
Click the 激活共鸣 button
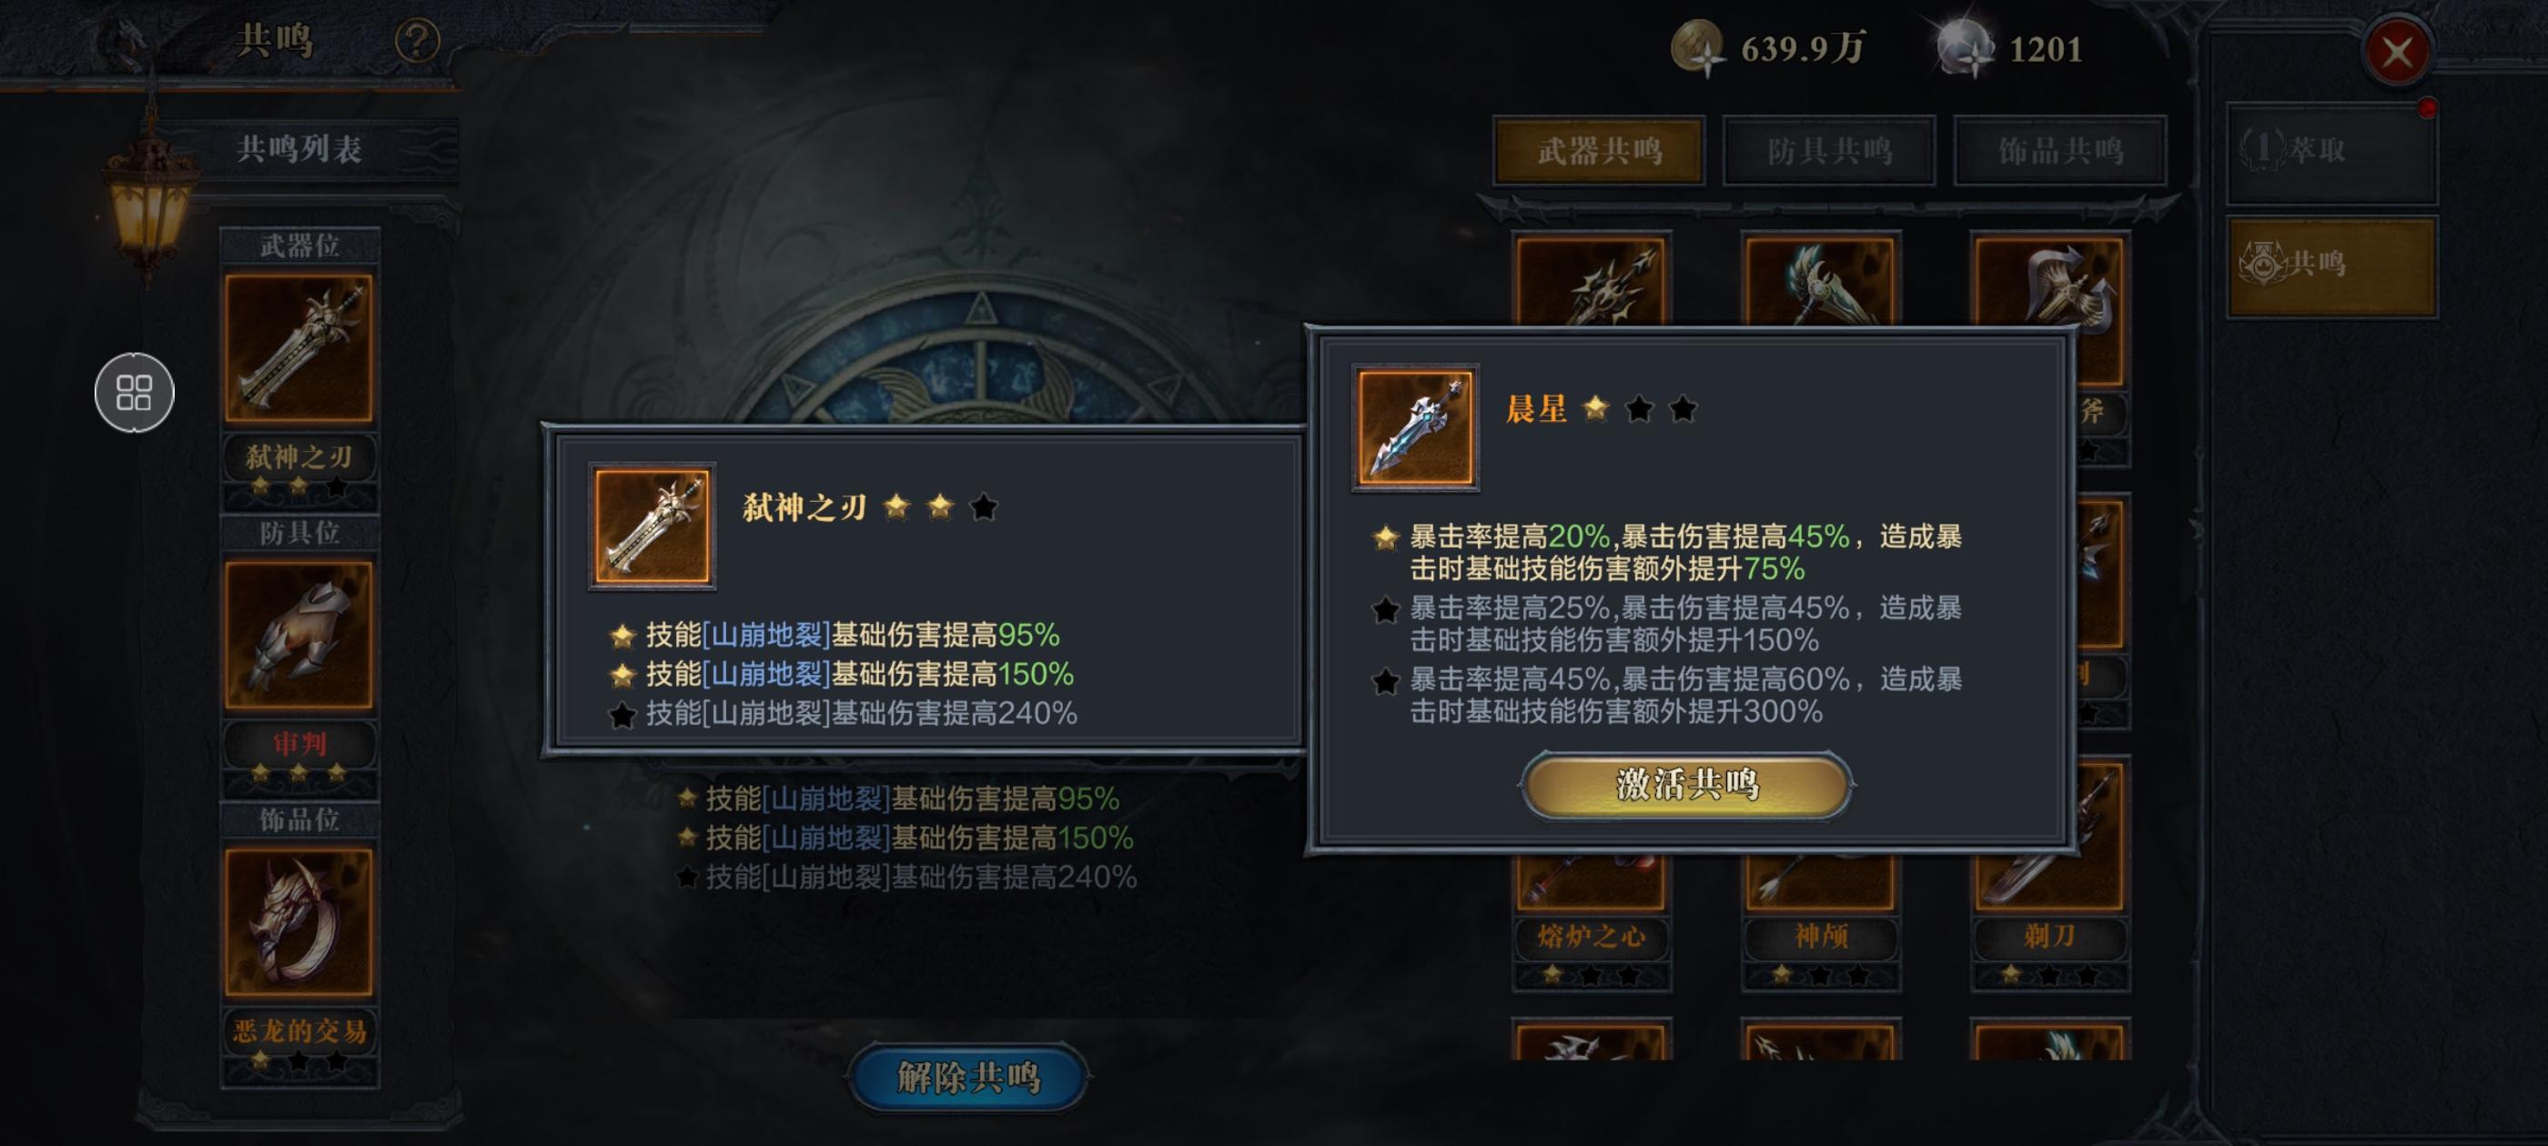pos(1687,785)
